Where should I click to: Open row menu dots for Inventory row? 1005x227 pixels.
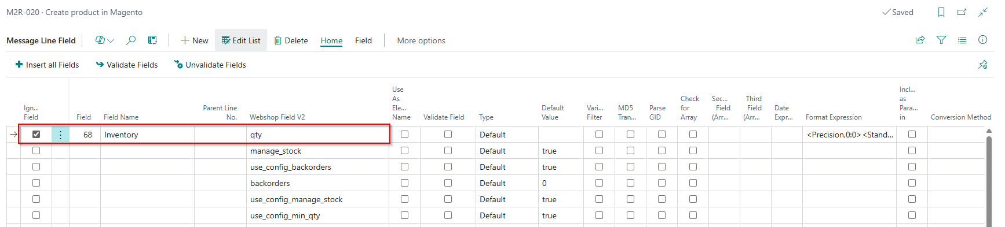[x=60, y=135]
